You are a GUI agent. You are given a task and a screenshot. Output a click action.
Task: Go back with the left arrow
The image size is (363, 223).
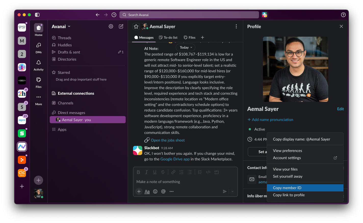tap(97, 15)
